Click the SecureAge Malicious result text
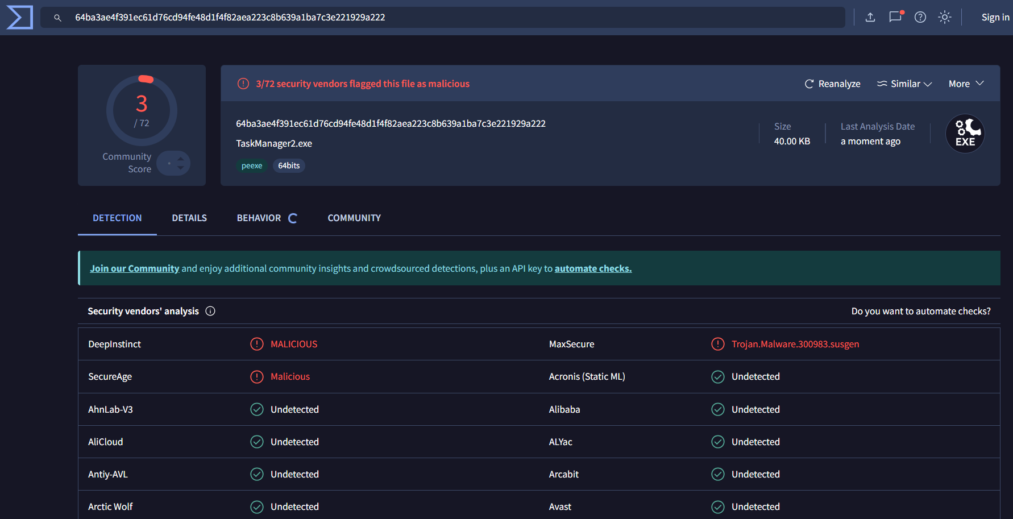 coord(290,376)
